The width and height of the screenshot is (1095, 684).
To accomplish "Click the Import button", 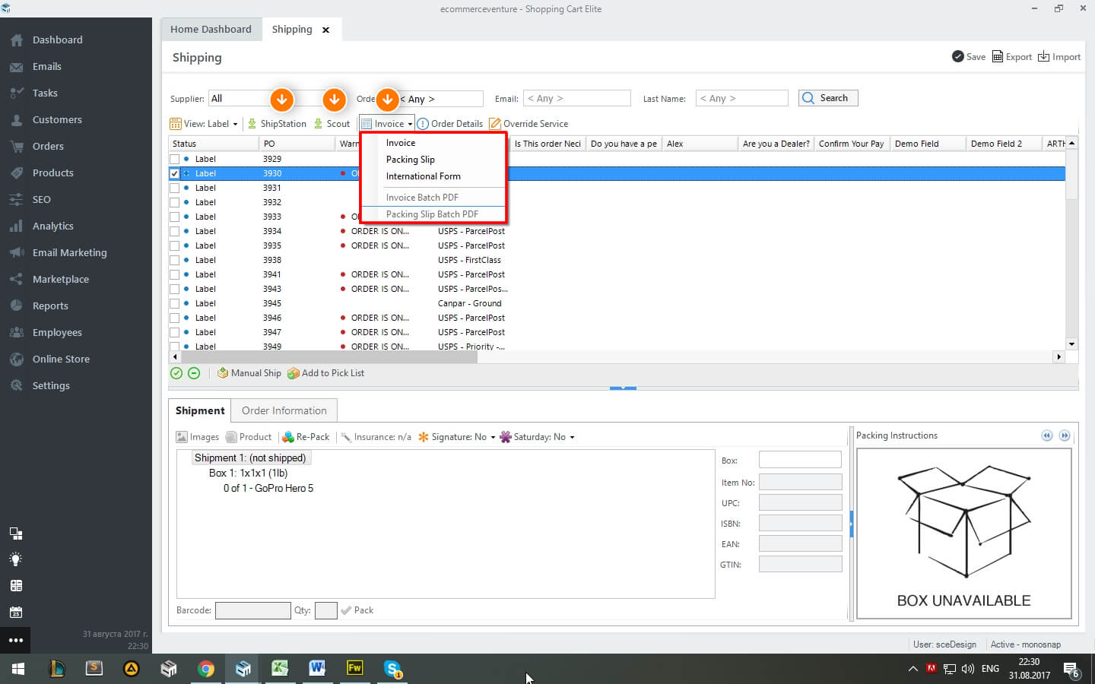I will pyautogui.click(x=1059, y=57).
